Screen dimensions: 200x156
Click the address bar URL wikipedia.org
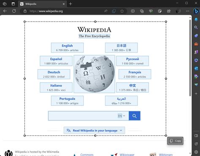[x=46, y=11]
